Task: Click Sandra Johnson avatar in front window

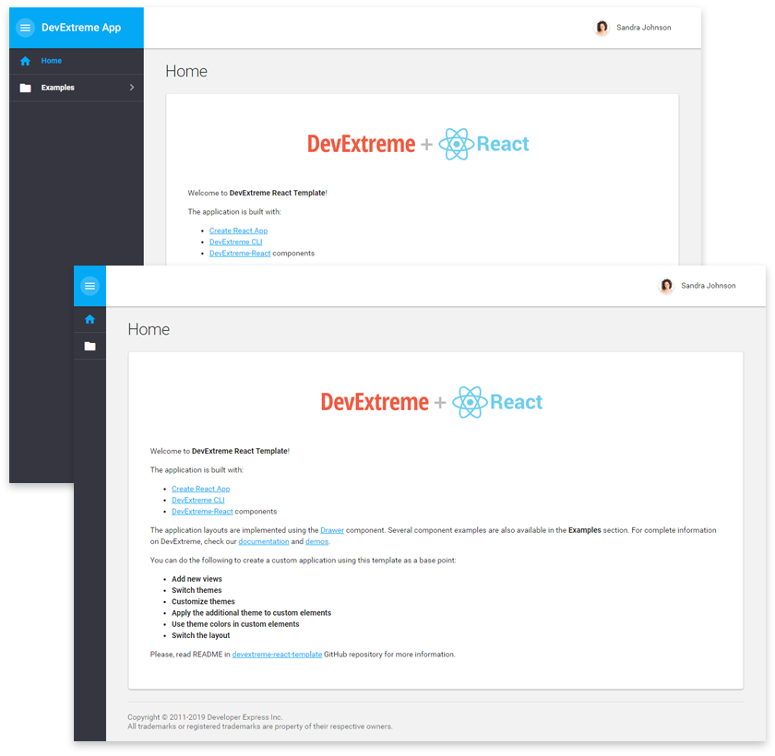Action: tap(666, 286)
